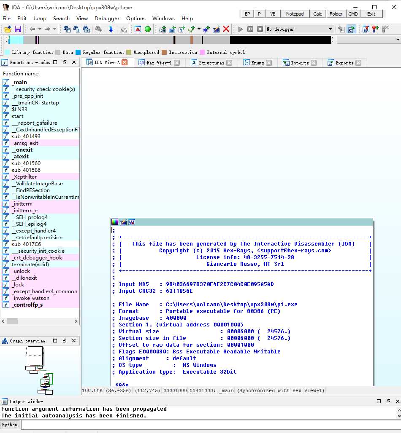401x433 pixels.
Task: Close the Exports tab
Action: [358, 63]
